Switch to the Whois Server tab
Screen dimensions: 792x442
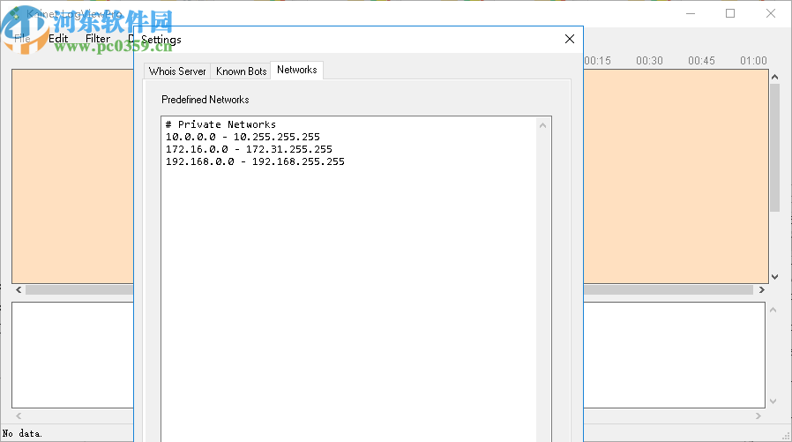click(x=177, y=71)
